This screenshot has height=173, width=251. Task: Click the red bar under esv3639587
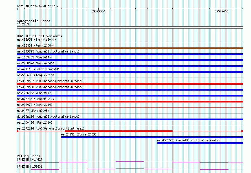coord(130,84)
